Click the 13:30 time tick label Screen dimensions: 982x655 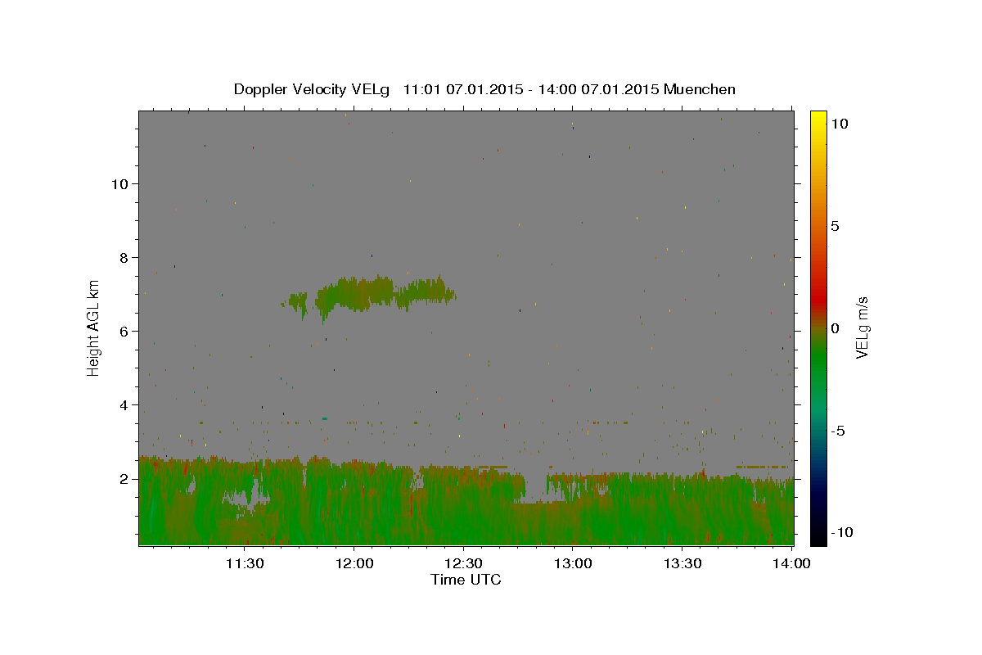click(x=683, y=563)
